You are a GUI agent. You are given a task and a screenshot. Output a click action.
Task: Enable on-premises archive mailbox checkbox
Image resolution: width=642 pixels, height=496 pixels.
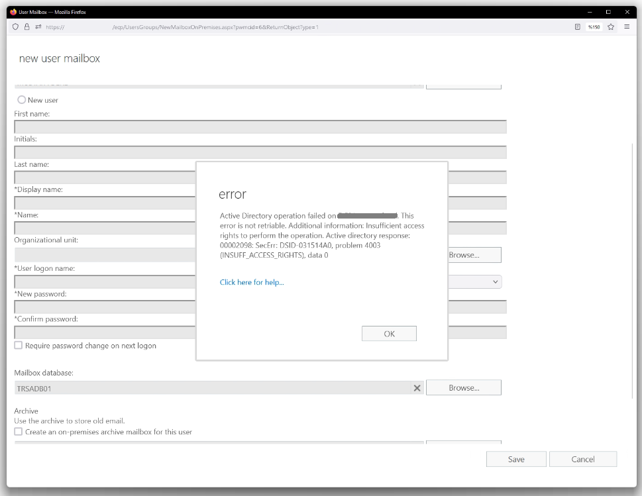tap(19, 431)
